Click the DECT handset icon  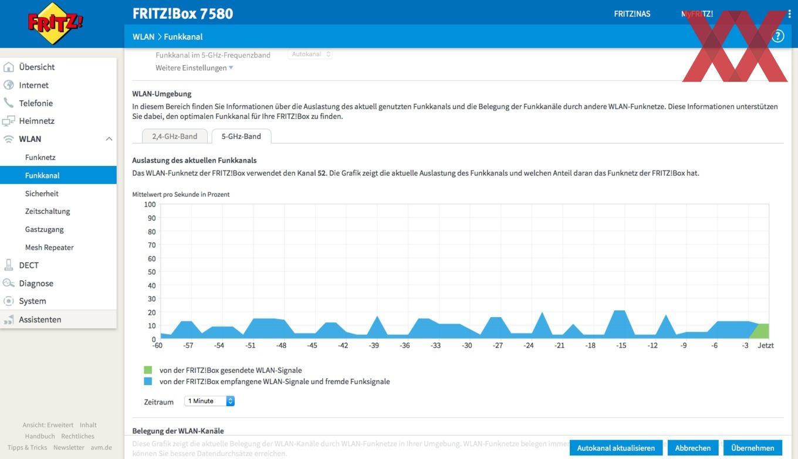pyautogui.click(x=9, y=265)
